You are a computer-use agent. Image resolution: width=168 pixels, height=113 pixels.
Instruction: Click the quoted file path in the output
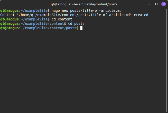point(74,15)
